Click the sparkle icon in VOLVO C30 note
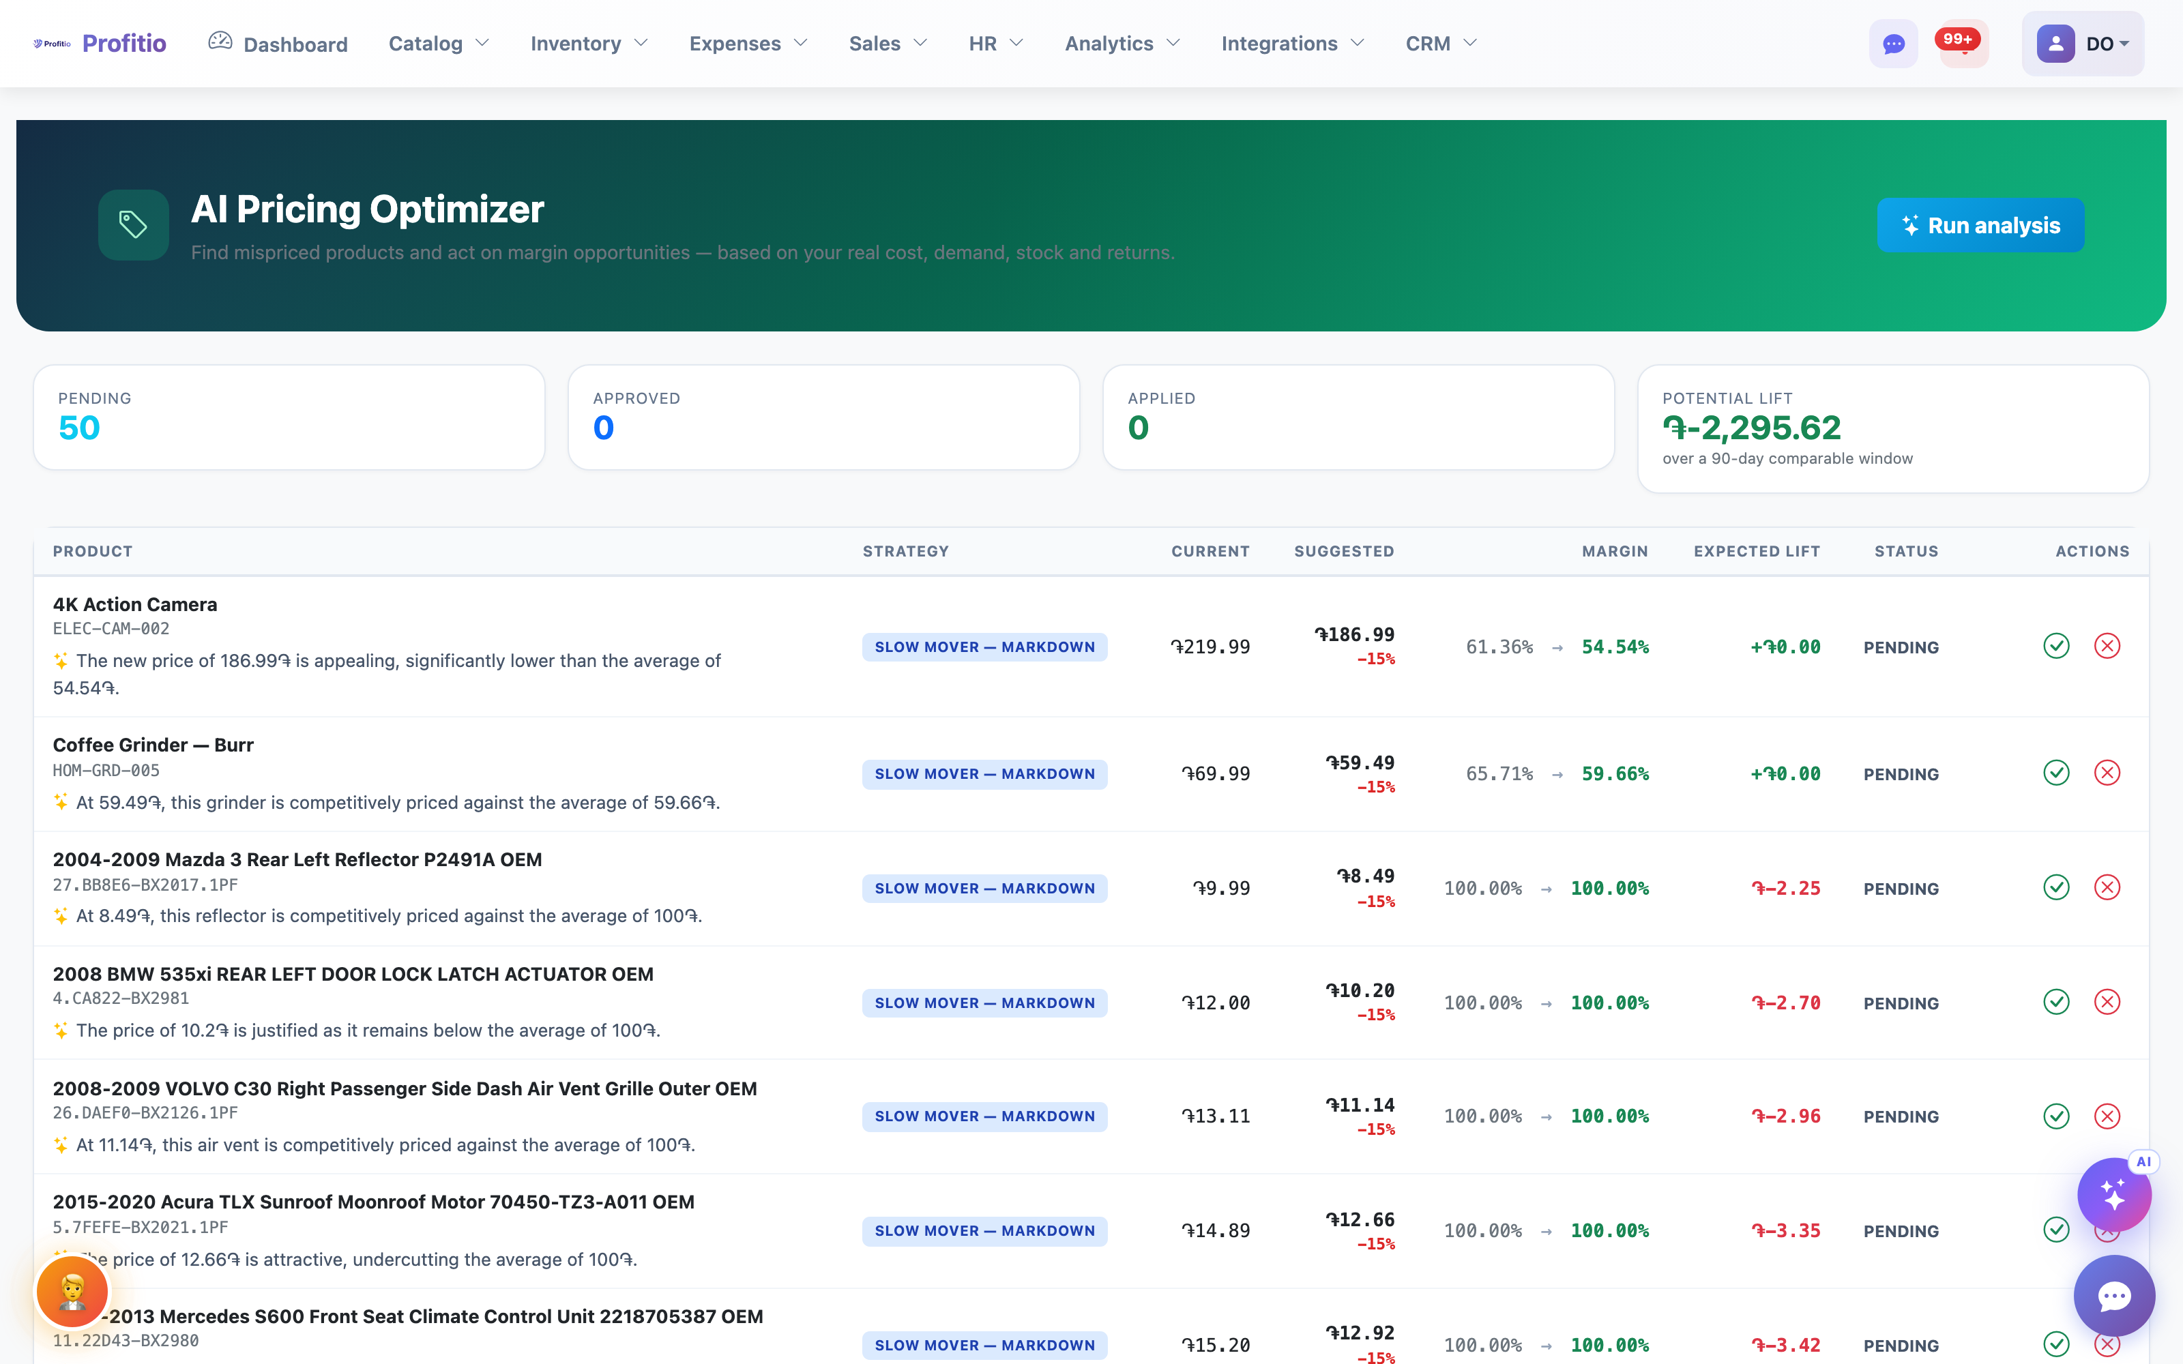This screenshot has height=1364, width=2183. pos(61,1145)
